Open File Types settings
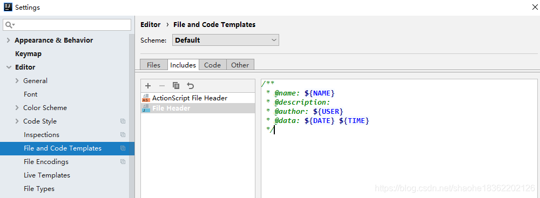 (39, 189)
